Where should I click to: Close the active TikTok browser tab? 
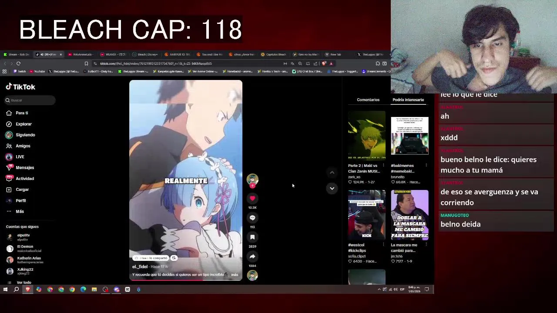point(60,54)
